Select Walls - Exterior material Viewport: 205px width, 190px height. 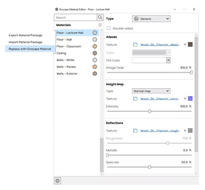click(x=77, y=74)
